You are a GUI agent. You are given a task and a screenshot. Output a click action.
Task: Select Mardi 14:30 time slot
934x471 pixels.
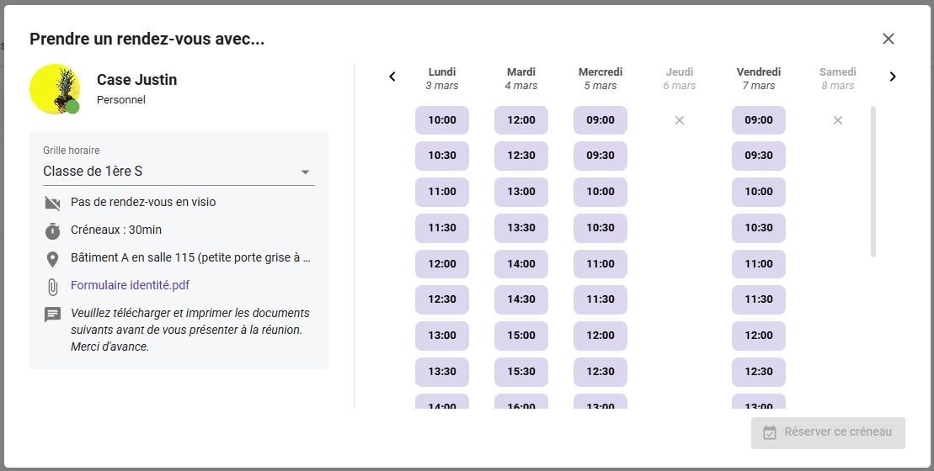(521, 299)
